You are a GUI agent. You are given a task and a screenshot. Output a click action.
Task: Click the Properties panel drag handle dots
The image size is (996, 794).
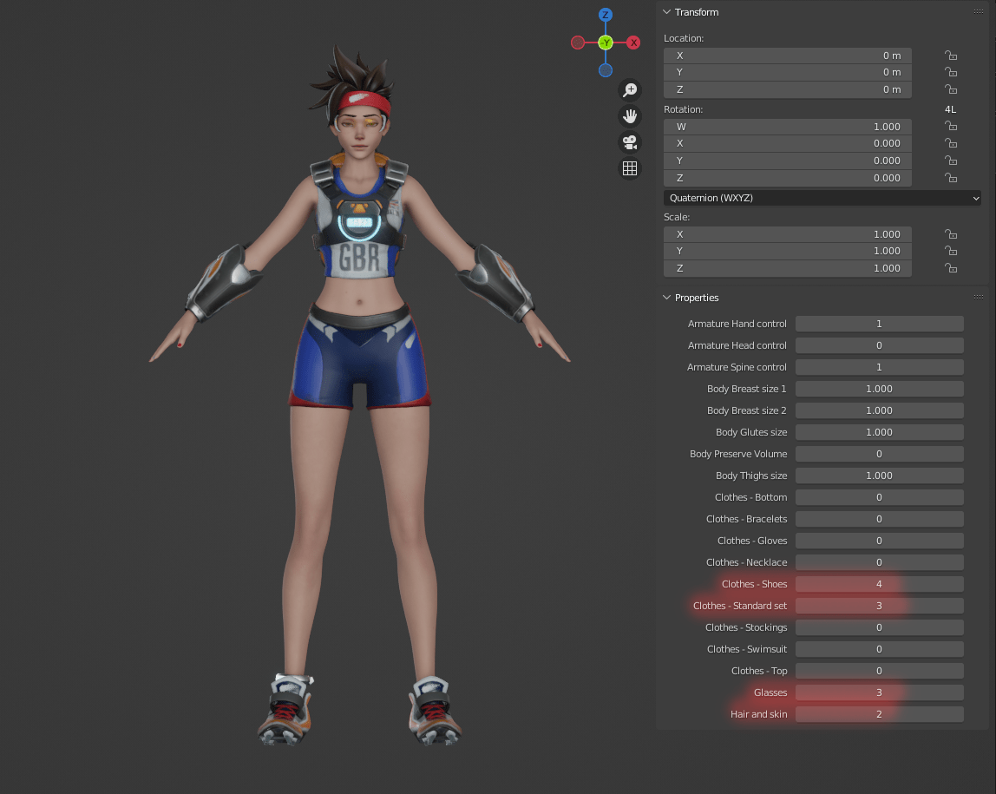[979, 298]
